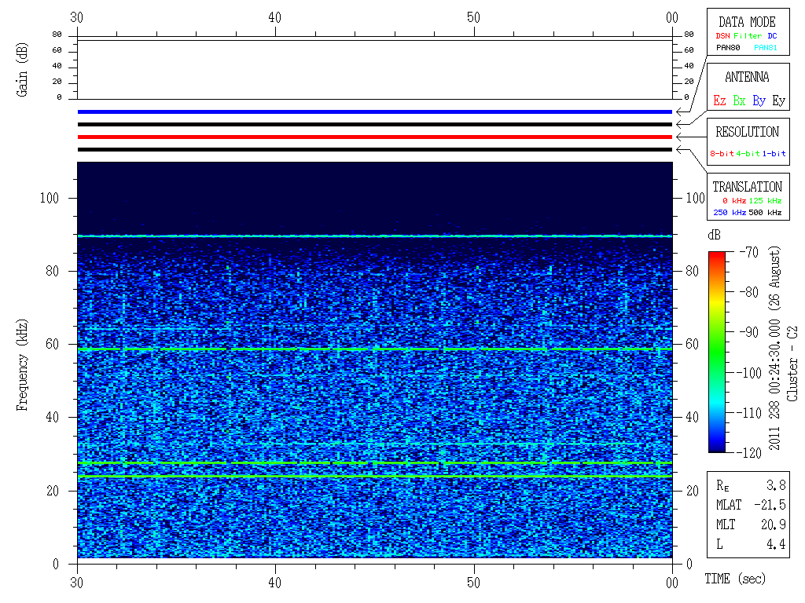
Task: Click the TRANSLATION legend title
Action: tap(747, 187)
